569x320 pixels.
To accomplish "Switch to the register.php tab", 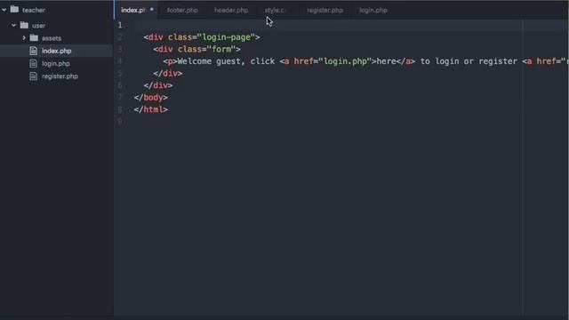I will coord(325,10).
